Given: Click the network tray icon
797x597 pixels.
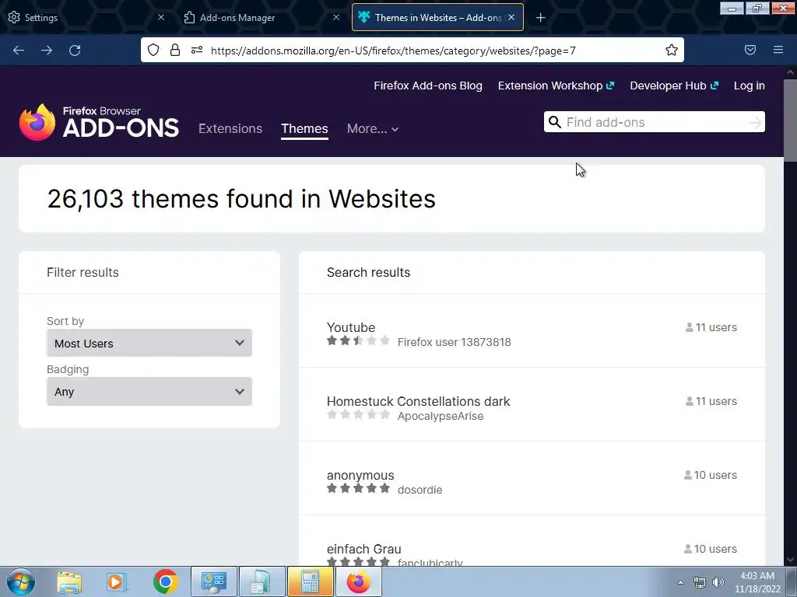Looking at the screenshot, I should pyautogui.click(x=700, y=583).
